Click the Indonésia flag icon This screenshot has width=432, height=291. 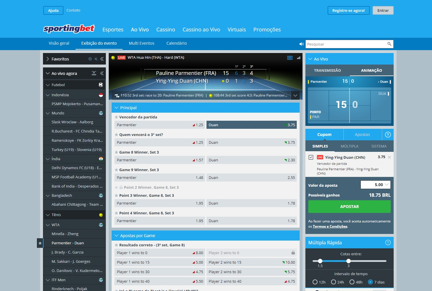[x=101, y=95]
